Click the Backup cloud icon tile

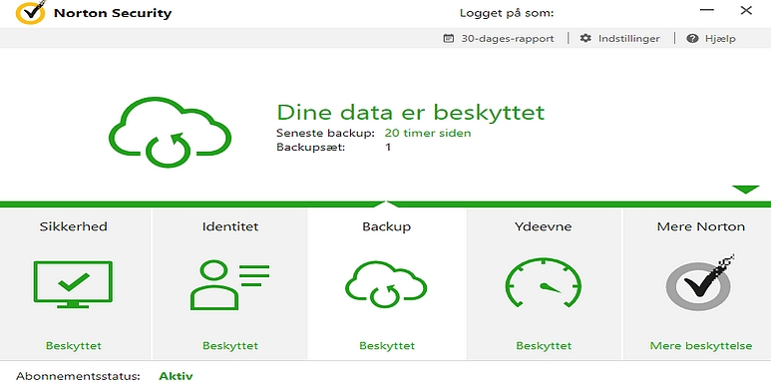point(386,284)
